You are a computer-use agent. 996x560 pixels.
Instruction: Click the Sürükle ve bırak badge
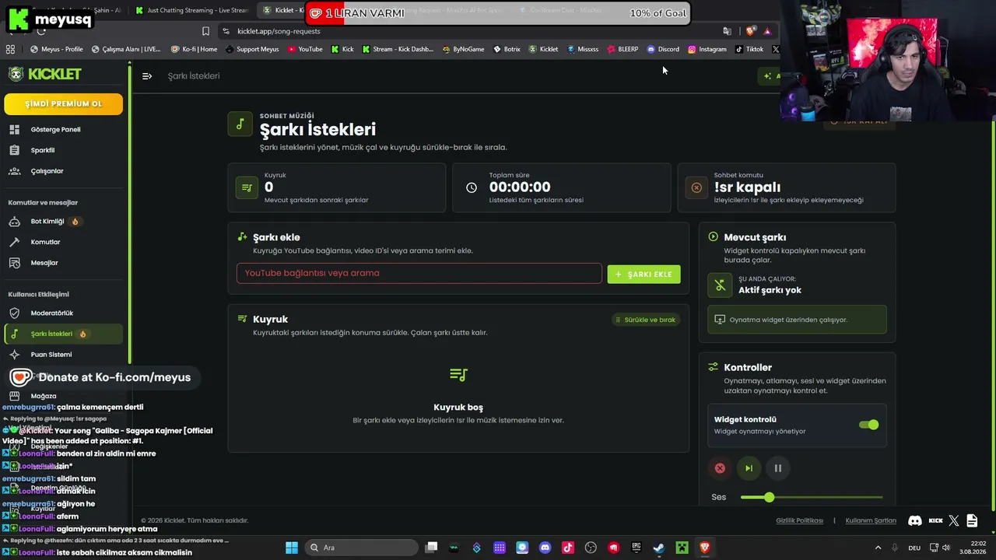point(646,320)
